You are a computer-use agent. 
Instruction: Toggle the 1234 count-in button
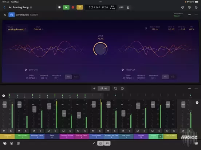[x=121, y=7]
